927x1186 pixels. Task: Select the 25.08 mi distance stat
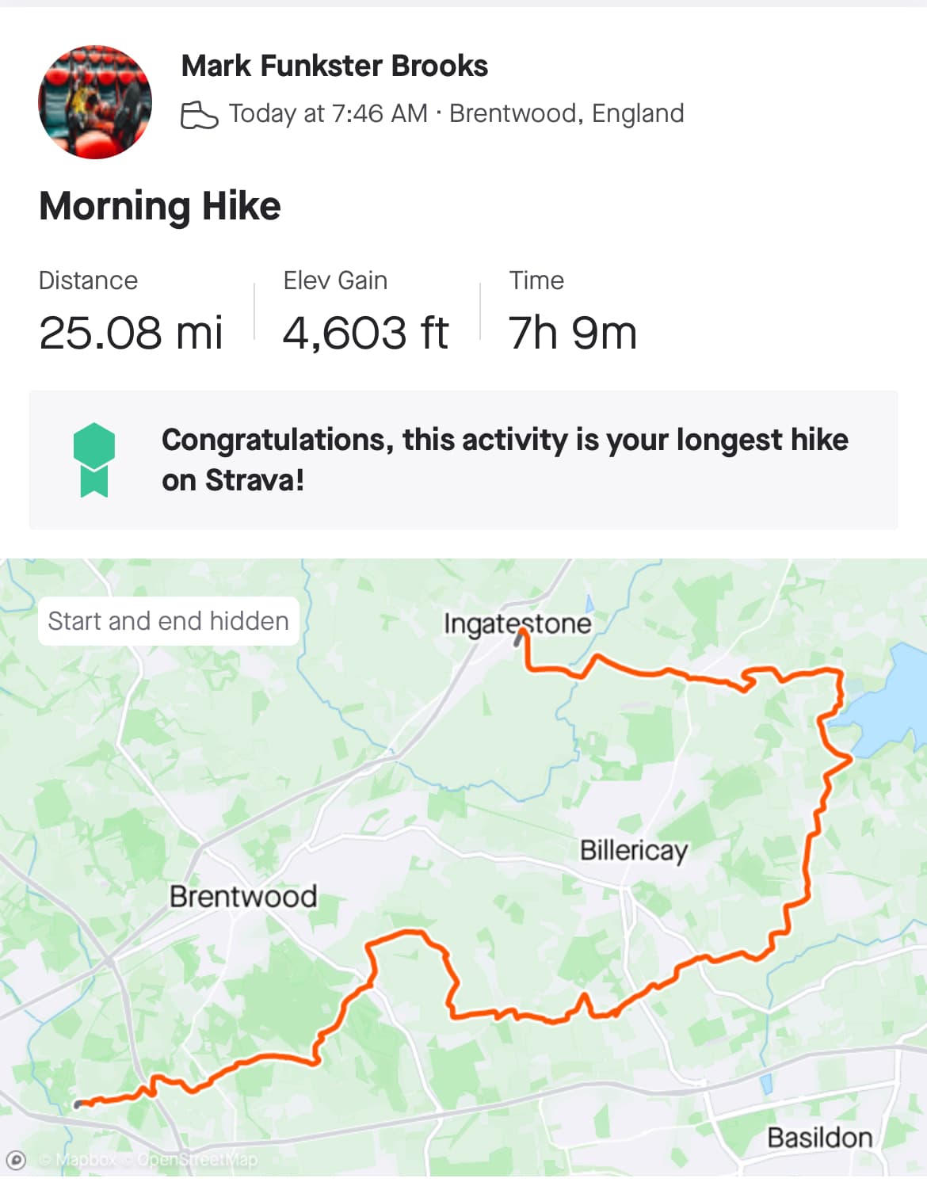tap(131, 332)
